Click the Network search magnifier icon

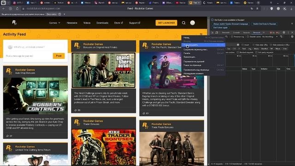pyautogui.click(x=226, y=37)
